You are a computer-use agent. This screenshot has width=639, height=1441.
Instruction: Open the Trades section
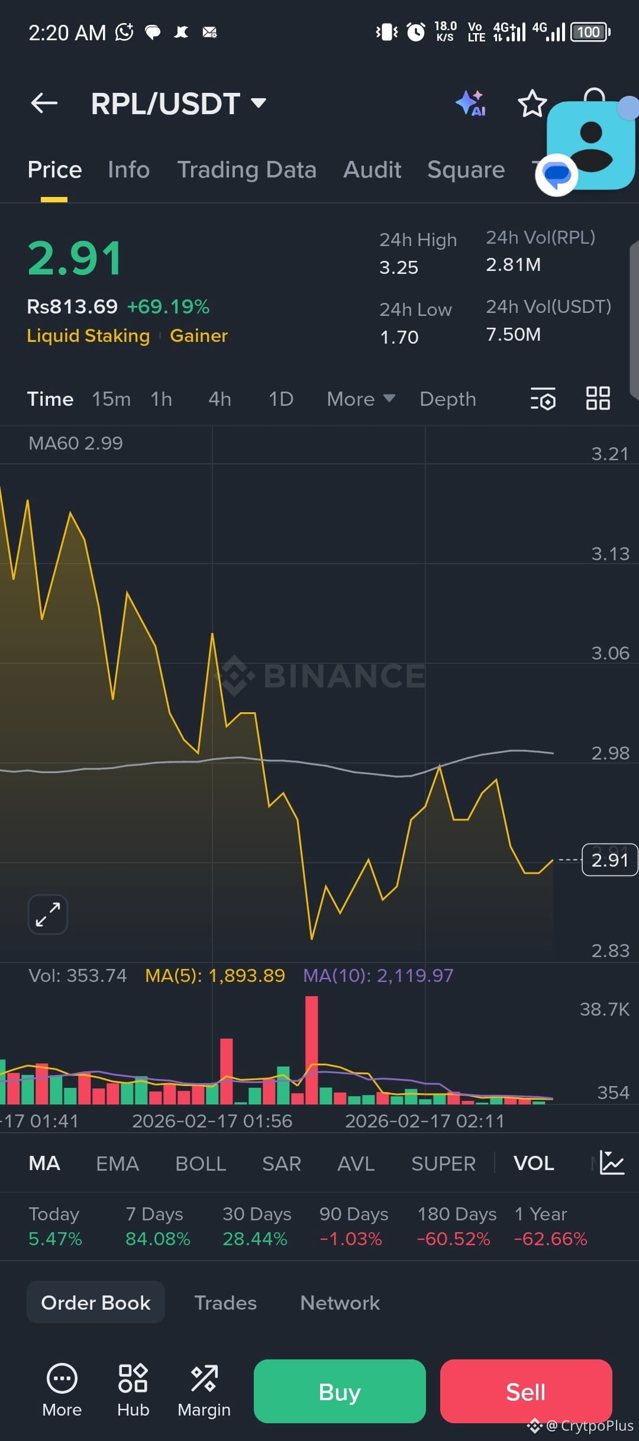[225, 1302]
